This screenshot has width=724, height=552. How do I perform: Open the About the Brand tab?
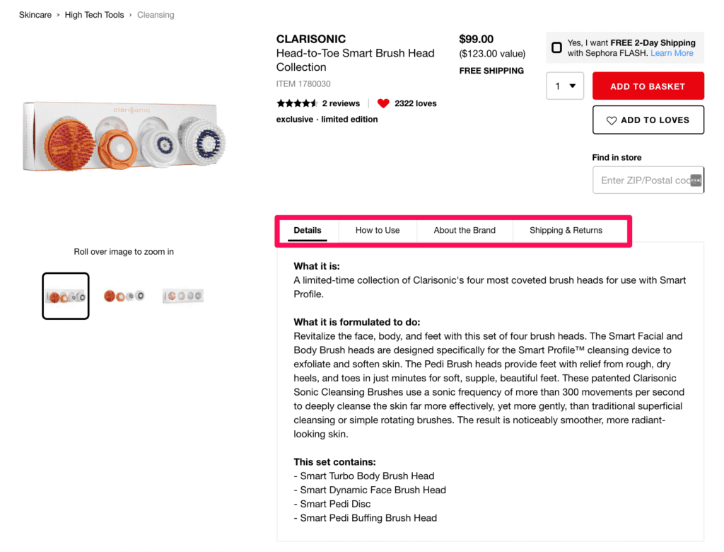465,230
